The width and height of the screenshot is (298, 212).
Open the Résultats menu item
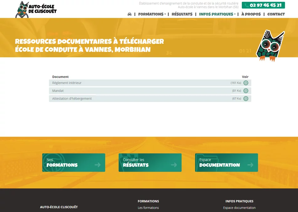click(x=182, y=14)
